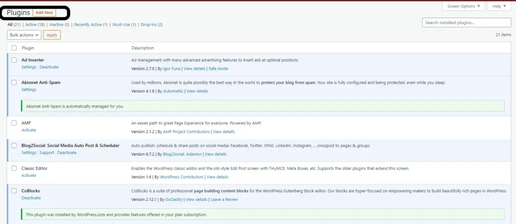Viewport: 516px width, 224px height.
Task: Click Version 6.7.2 text
Action: pos(143,154)
